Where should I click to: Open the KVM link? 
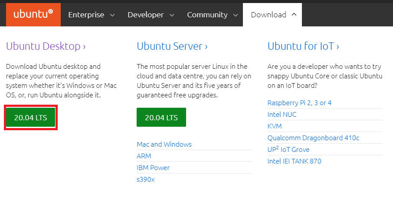[x=275, y=126]
